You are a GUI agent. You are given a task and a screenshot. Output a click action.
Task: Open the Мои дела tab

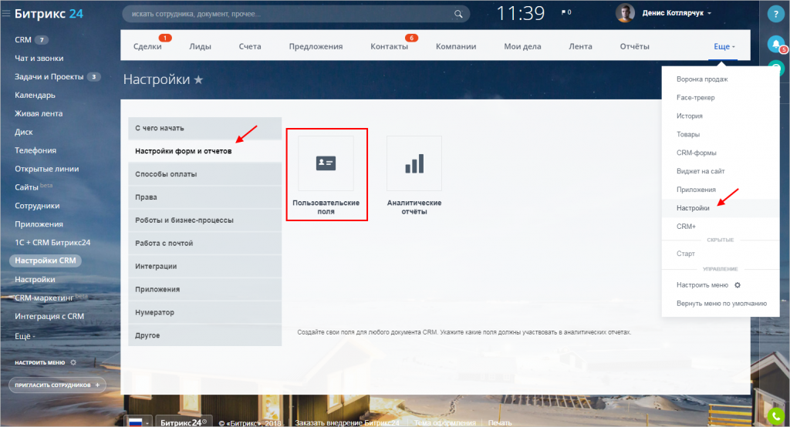[x=522, y=46]
